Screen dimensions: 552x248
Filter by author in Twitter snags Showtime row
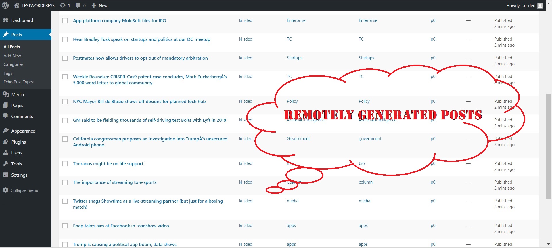click(246, 201)
